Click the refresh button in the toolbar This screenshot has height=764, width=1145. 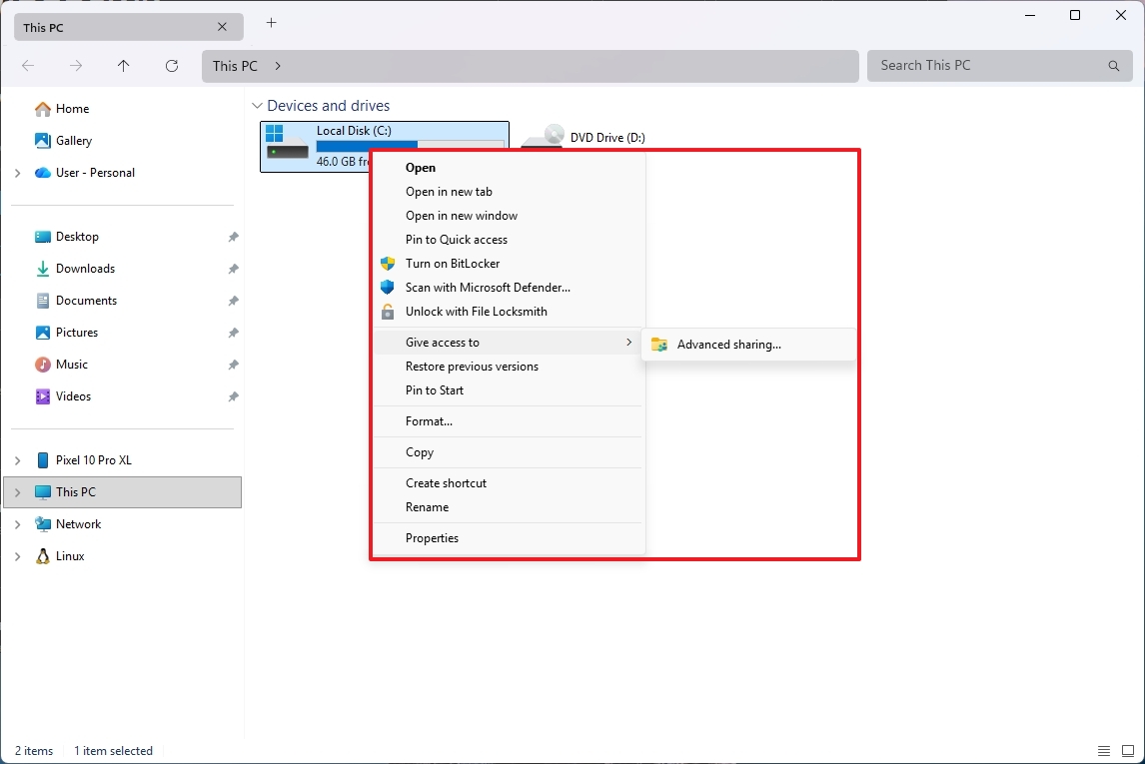[x=171, y=66]
